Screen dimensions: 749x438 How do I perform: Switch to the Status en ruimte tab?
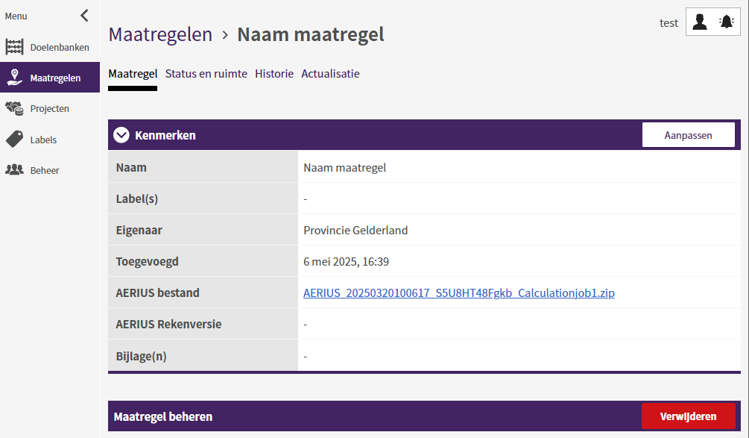coord(206,74)
